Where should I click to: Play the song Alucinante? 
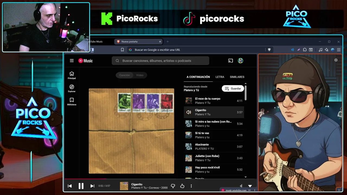(x=214, y=147)
